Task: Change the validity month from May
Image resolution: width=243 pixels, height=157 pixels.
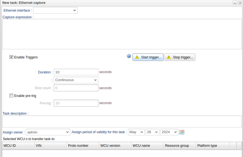Action: tap(136, 132)
